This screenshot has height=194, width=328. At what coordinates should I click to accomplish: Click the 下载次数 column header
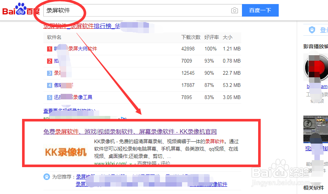tap(191, 37)
